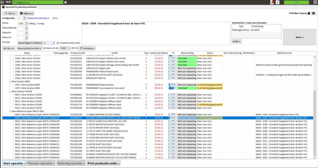318x168 pixels.
Task: Select row FO21002059 Platine fixation pont
Action: [x=158, y=71]
